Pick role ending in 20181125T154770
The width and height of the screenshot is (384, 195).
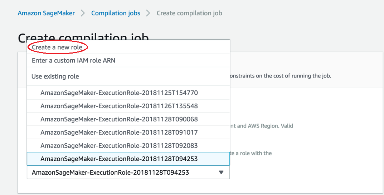119,93
